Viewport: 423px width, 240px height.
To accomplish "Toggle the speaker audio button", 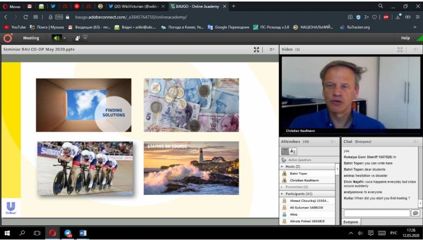I will [57, 38].
